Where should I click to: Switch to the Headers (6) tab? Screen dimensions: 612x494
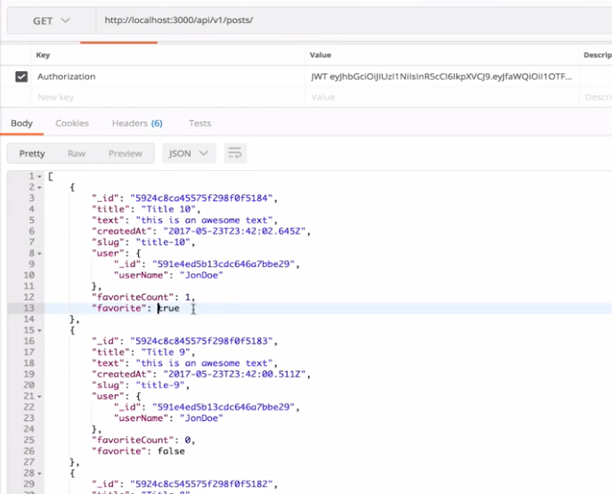(136, 124)
